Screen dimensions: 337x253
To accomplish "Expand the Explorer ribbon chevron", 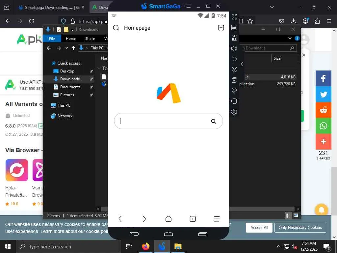I will coord(290,38).
